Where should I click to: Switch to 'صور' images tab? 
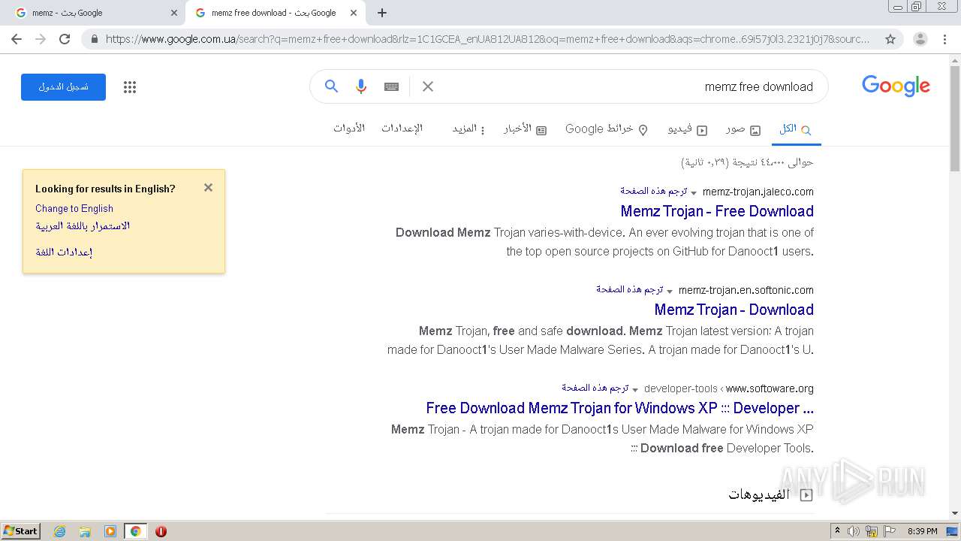(743, 129)
